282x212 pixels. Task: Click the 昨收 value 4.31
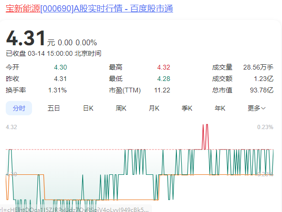pyautogui.click(x=60, y=79)
